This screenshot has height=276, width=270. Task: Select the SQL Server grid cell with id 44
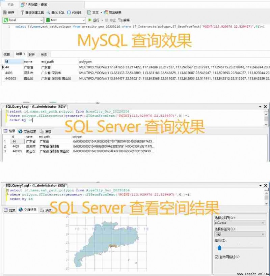[x=18, y=141]
